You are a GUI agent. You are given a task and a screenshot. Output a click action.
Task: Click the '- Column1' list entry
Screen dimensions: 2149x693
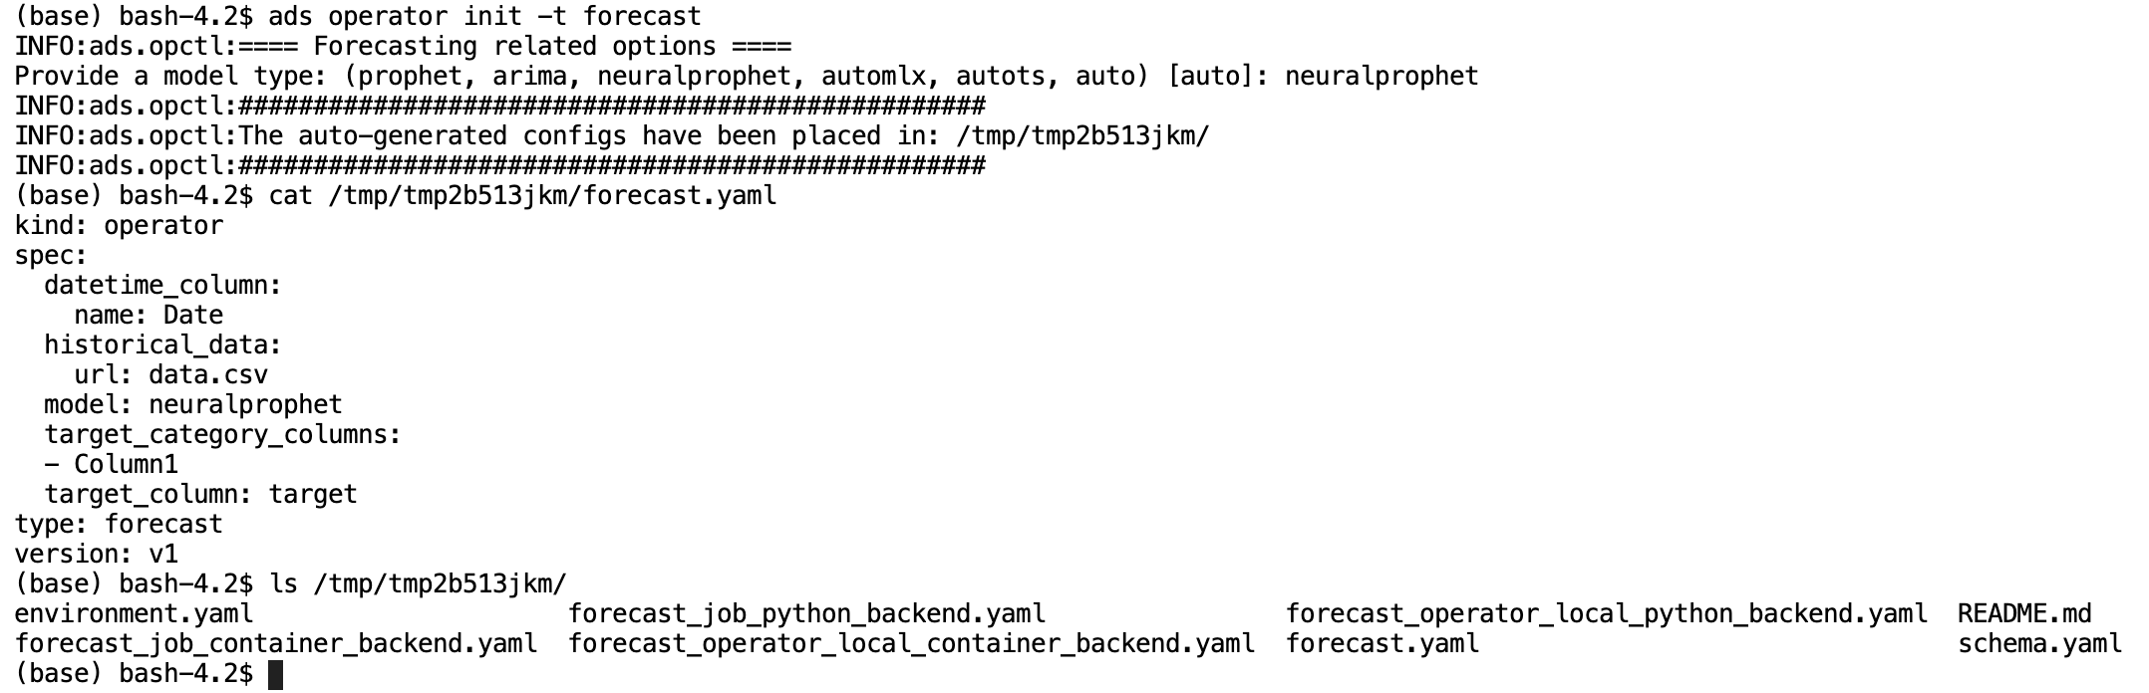(112, 465)
